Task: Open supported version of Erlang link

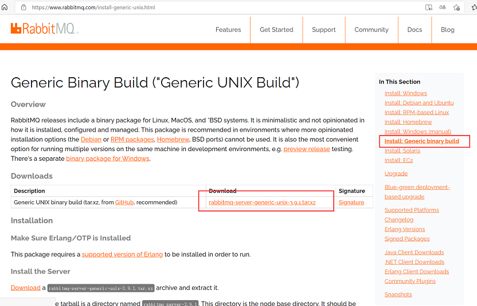Action: pyautogui.click(x=122, y=255)
